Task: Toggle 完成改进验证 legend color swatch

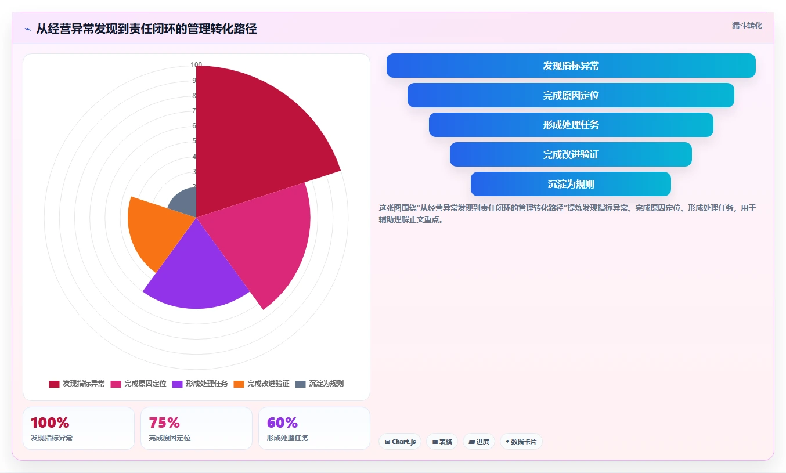Action: pyautogui.click(x=239, y=384)
